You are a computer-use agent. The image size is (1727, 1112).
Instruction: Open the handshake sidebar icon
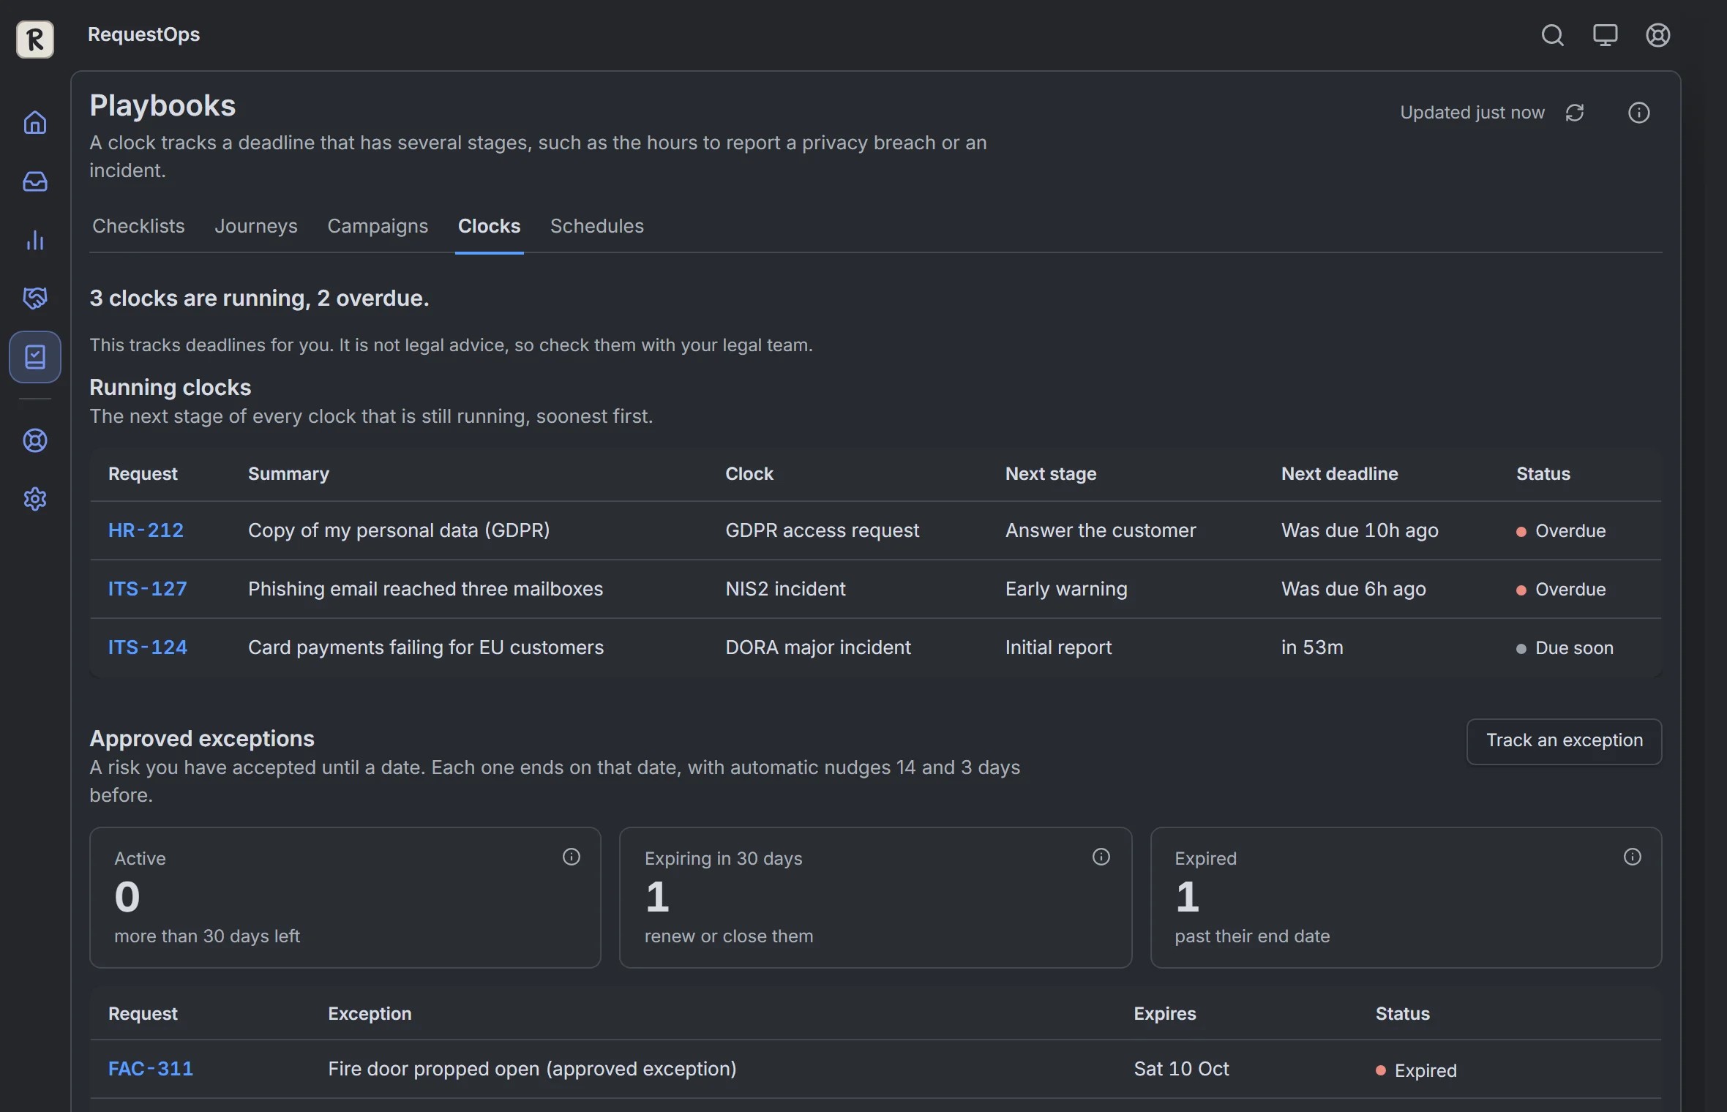pyautogui.click(x=35, y=298)
